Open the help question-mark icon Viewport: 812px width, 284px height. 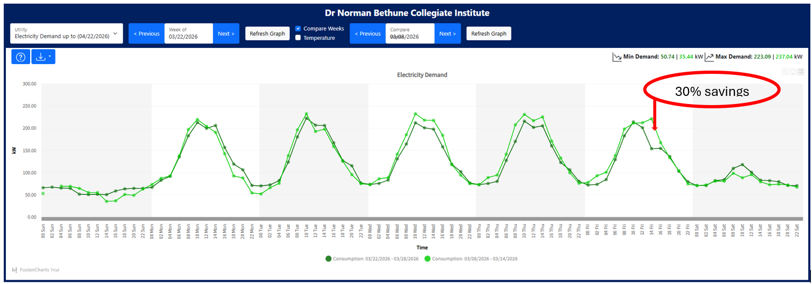pyautogui.click(x=21, y=57)
